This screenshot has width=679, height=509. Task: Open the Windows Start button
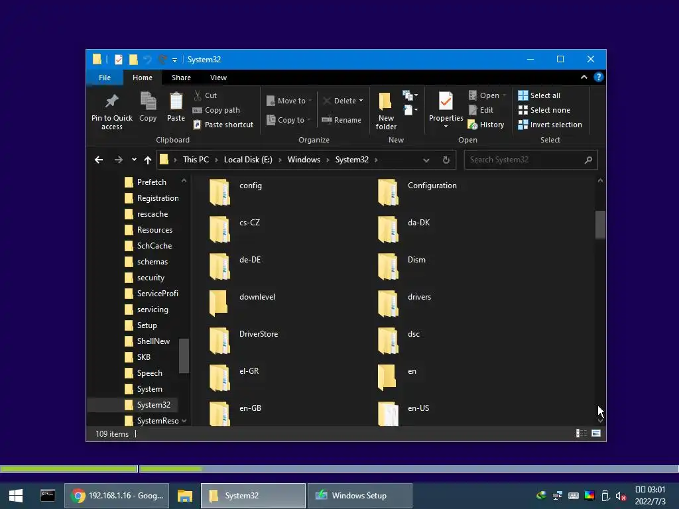pyautogui.click(x=16, y=496)
